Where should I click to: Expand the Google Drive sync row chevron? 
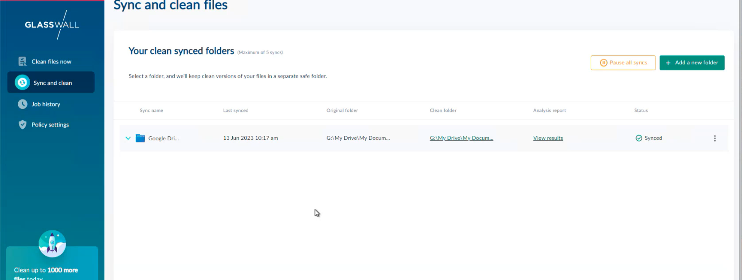pyautogui.click(x=128, y=138)
